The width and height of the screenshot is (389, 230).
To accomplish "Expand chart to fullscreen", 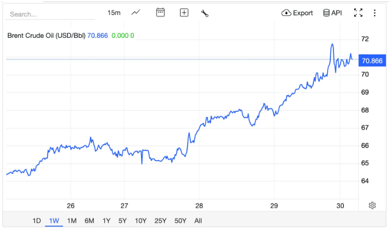I will (x=358, y=13).
